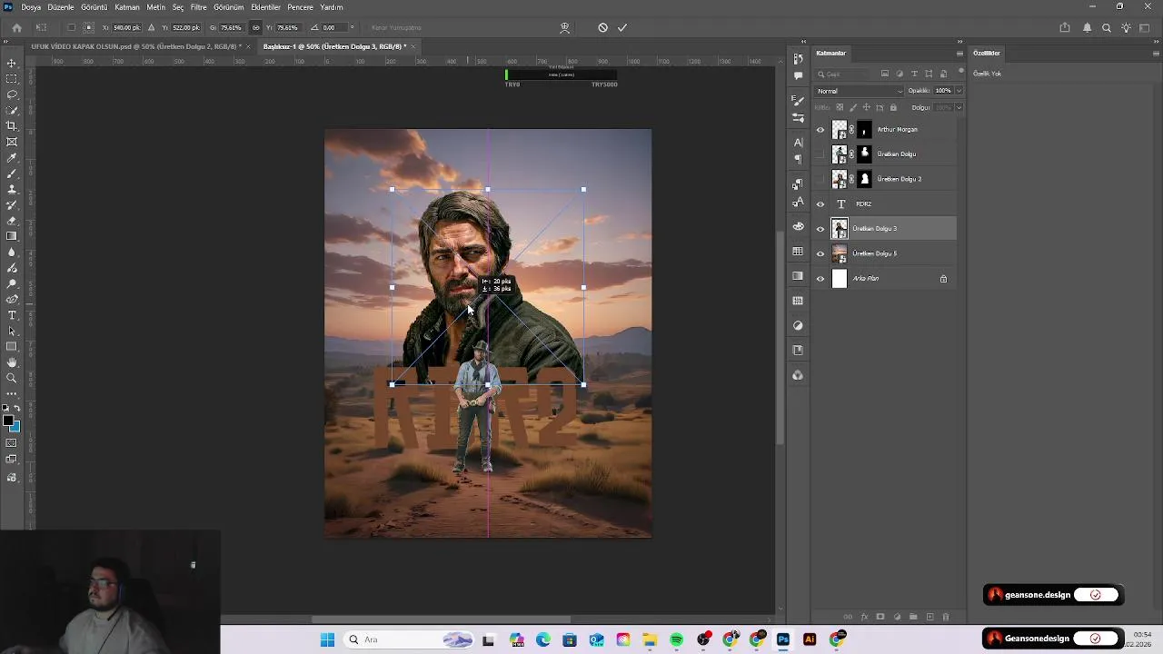Select the Frame tool
1163x654 pixels.
[x=12, y=142]
